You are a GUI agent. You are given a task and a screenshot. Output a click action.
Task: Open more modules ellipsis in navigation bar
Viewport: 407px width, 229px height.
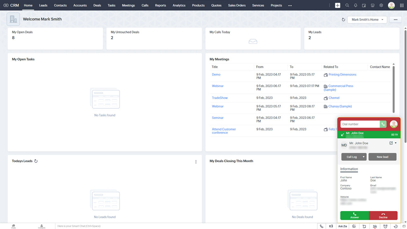[290, 5]
